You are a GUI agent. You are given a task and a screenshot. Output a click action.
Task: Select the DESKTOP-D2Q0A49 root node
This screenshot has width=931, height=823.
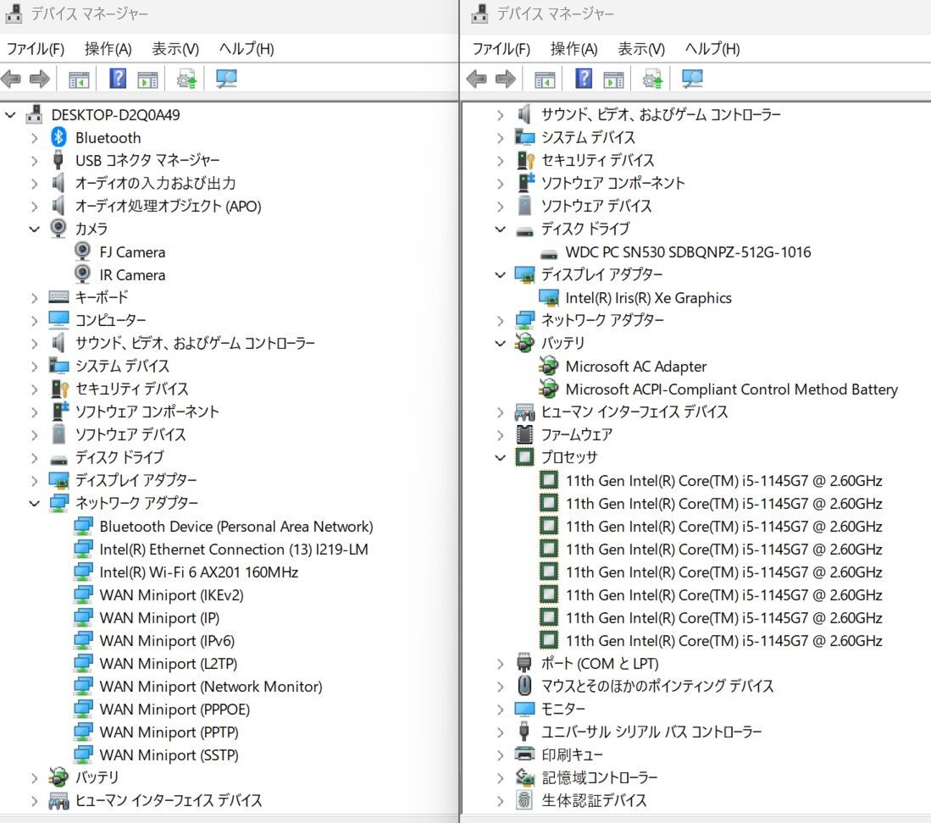click(x=115, y=114)
